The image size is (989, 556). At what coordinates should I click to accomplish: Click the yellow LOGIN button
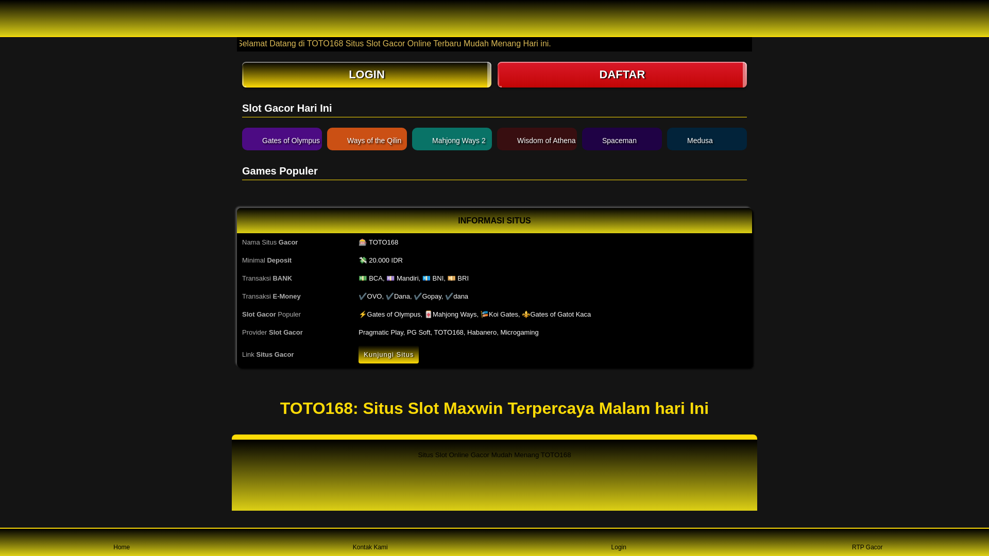(366, 75)
